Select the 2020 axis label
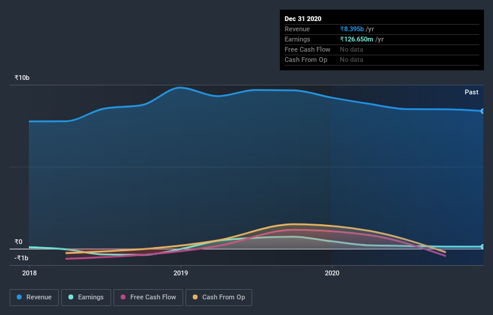The image size is (493, 315). tap(332, 273)
